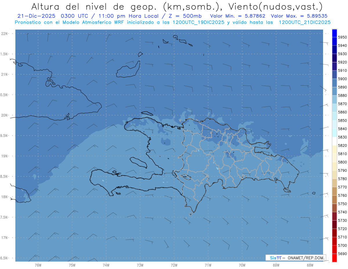Click the 'Z = 500mb' level label
This screenshot has width=348, height=269.
pyautogui.click(x=185, y=16)
